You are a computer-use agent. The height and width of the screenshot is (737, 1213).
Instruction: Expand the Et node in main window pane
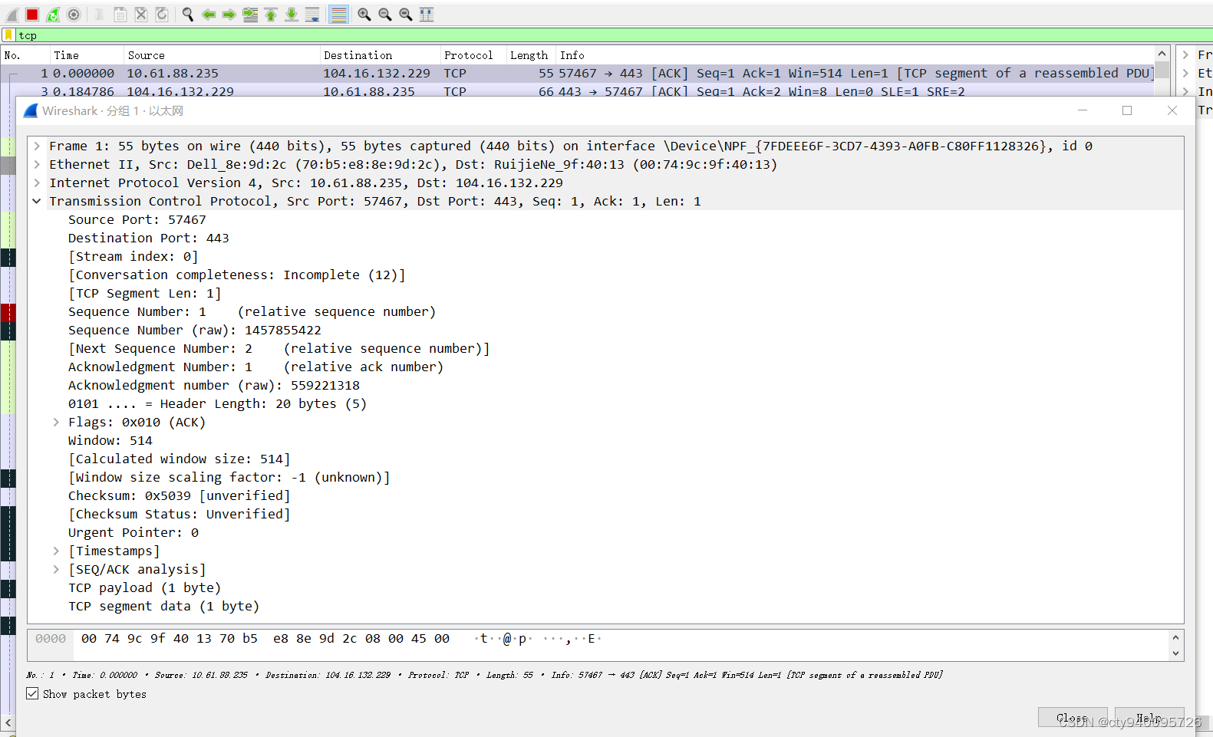click(1185, 74)
